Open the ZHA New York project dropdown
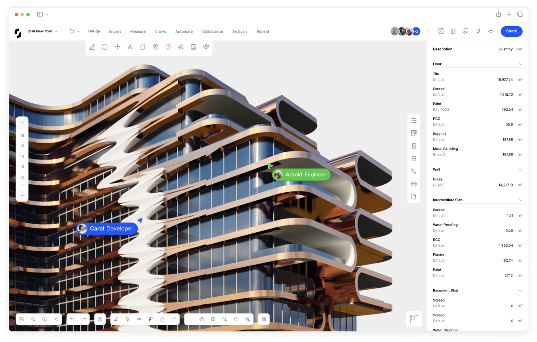This screenshot has height=342, width=537. [x=43, y=31]
